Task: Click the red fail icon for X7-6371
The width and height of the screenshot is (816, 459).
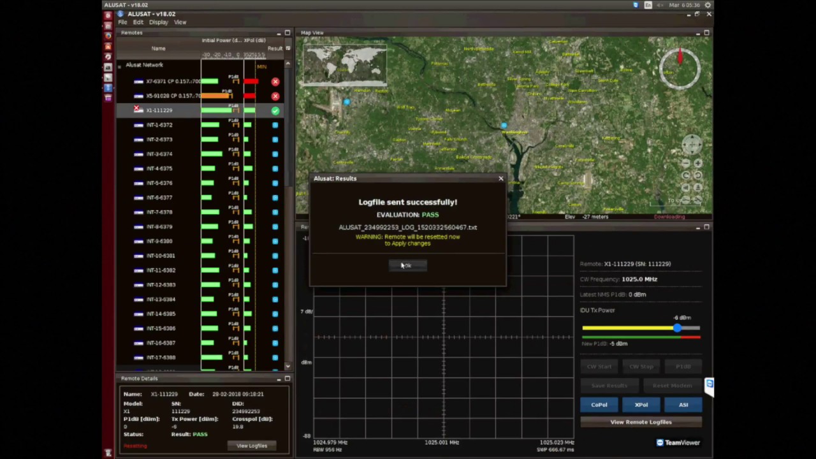Action: 275,82
